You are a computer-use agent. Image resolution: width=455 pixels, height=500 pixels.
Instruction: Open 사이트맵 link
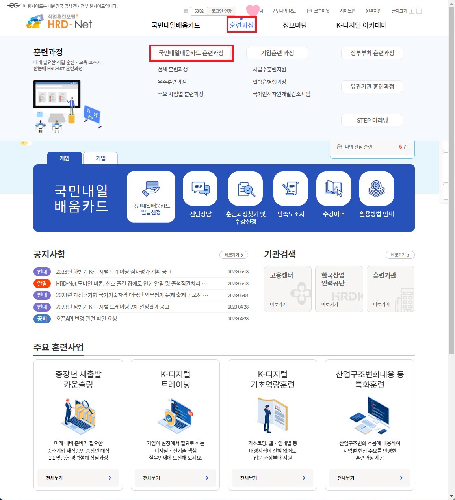coord(347,11)
